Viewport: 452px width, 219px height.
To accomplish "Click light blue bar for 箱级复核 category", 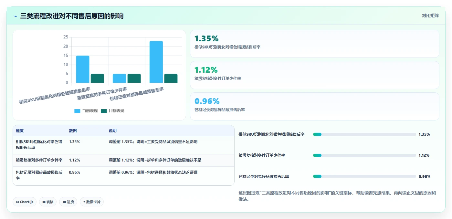I will pyautogui.click(x=119, y=78).
